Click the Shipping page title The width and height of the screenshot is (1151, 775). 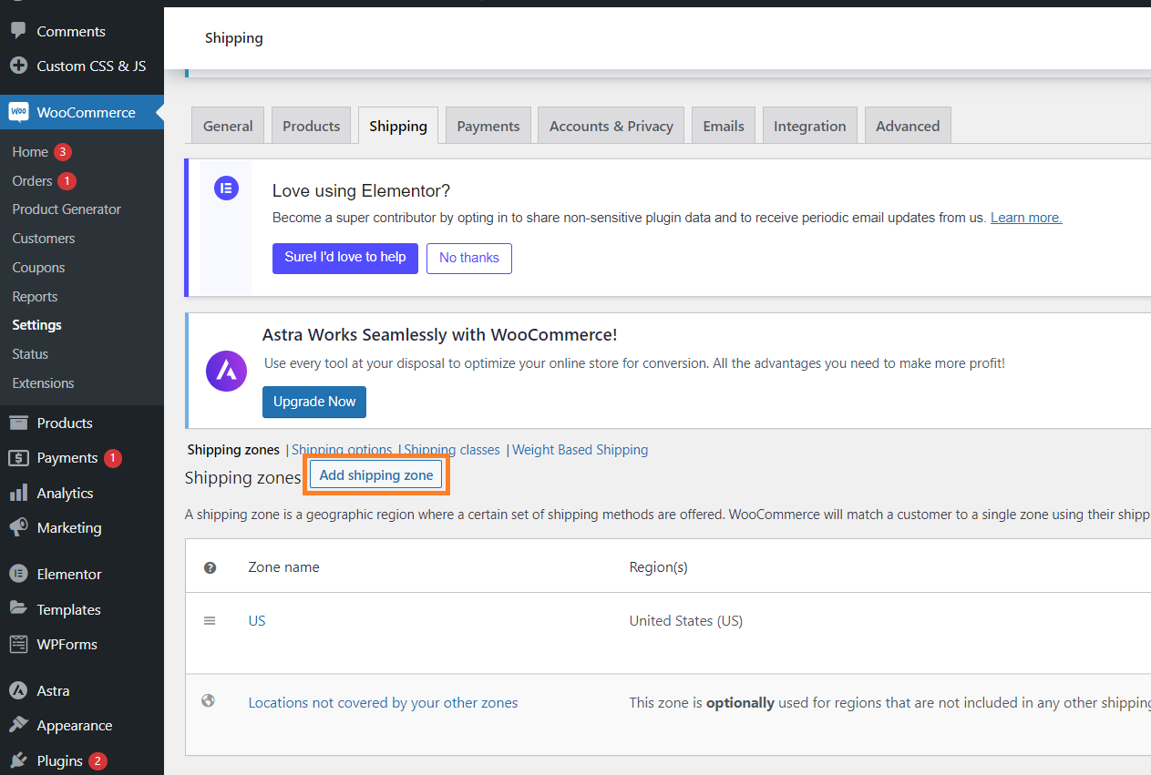(234, 38)
